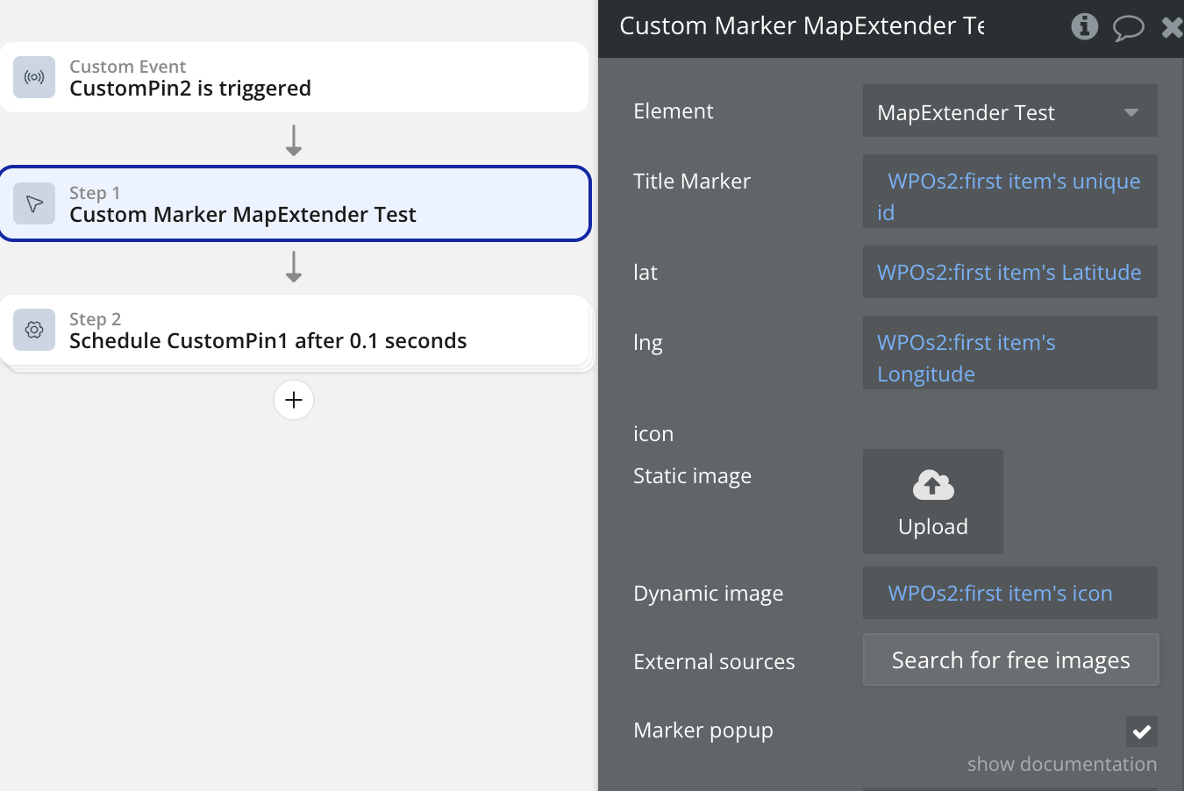Click the Step 1 cursor arrow icon

pos(34,203)
